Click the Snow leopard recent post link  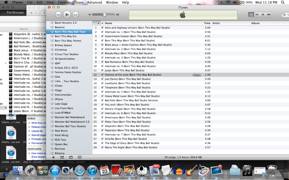point(38,157)
